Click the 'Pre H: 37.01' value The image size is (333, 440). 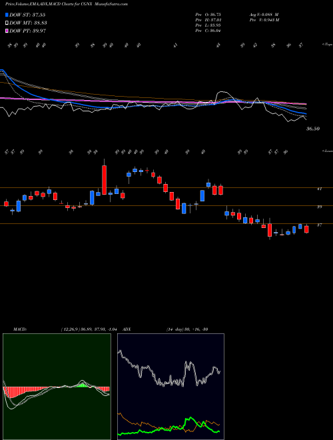(208, 20)
